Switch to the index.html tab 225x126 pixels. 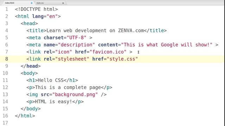[9, 3]
